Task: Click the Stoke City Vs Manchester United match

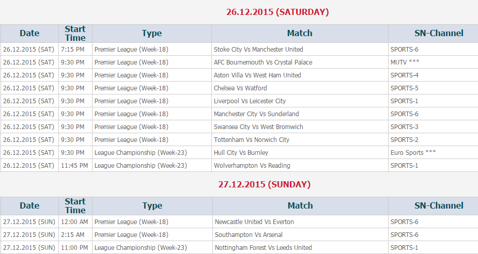Action: pyautogui.click(x=258, y=50)
